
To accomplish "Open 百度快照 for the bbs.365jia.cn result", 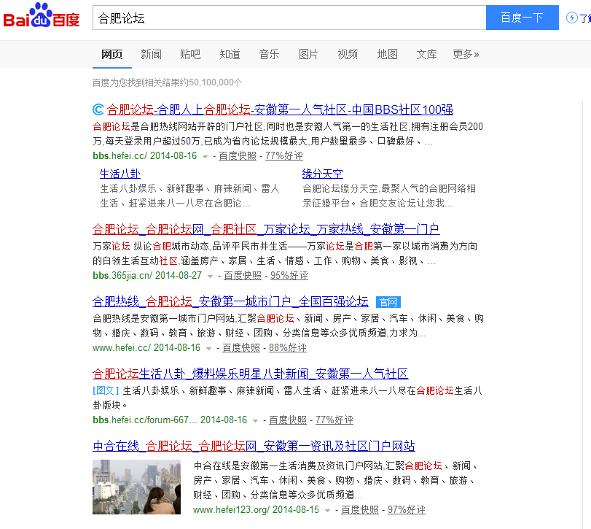I will click(x=243, y=275).
